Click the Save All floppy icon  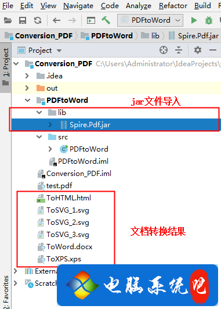tap(23, 20)
